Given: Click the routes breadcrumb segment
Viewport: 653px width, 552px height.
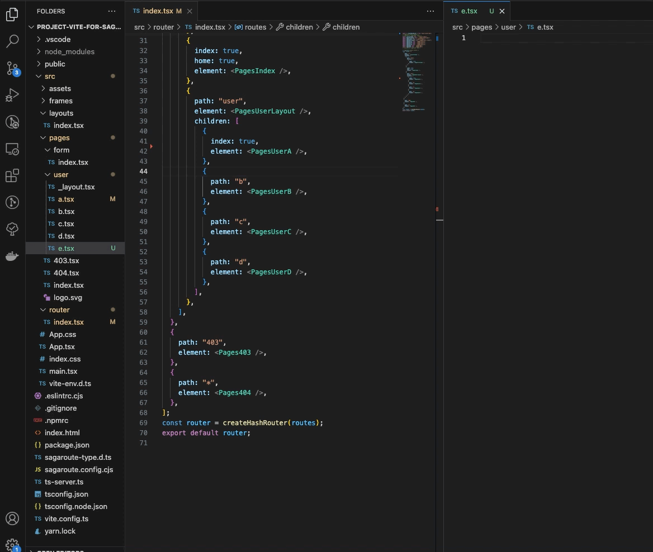Looking at the screenshot, I should coord(250,27).
